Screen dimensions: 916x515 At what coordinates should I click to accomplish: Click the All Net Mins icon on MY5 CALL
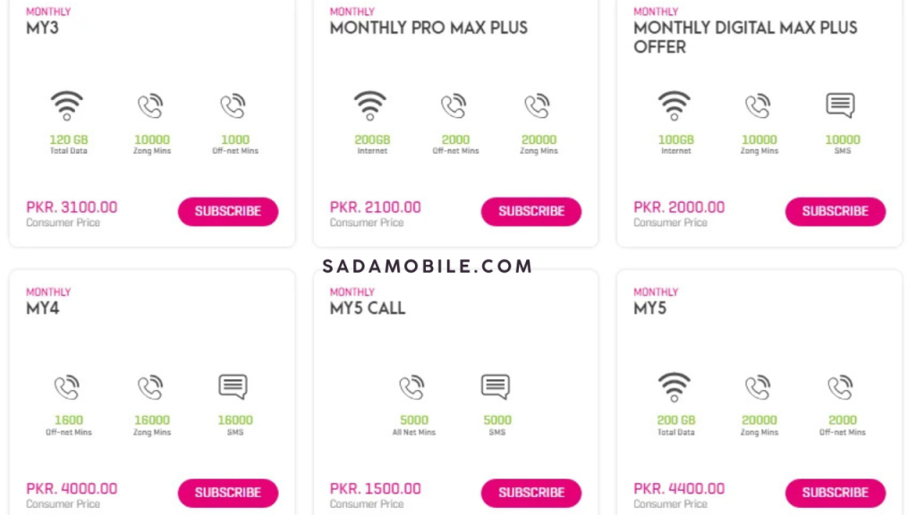click(413, 386)
